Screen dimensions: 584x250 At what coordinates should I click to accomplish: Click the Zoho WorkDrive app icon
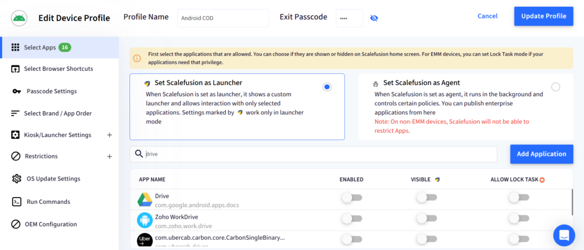coord(144,220)
